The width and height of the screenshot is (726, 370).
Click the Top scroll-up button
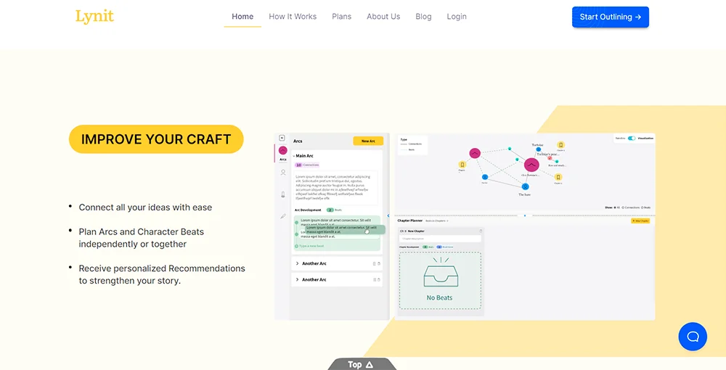361,364
